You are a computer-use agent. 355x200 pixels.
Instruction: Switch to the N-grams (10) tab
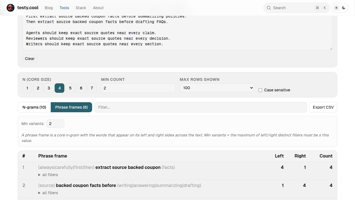[34, 107]
